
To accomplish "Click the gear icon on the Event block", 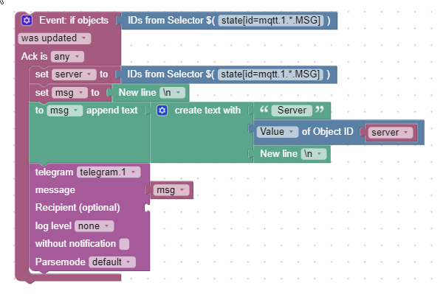I will [x=27, y=21].
